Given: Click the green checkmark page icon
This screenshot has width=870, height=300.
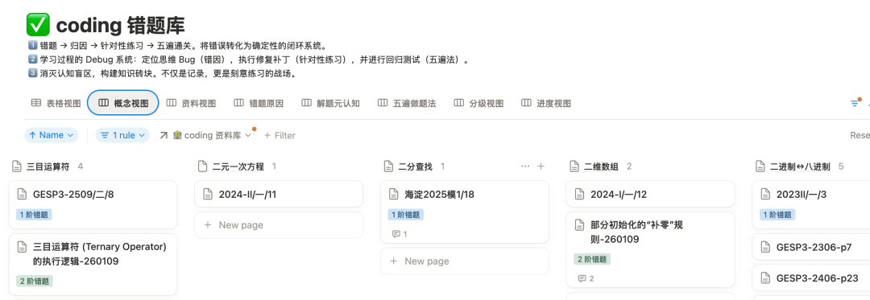Looking at the screenshot, I should pyautogui.click(x=39, y=26).
